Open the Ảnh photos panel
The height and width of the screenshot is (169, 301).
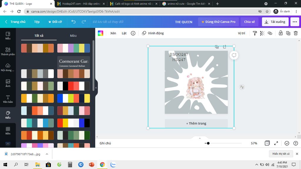(x=8, y=83)
